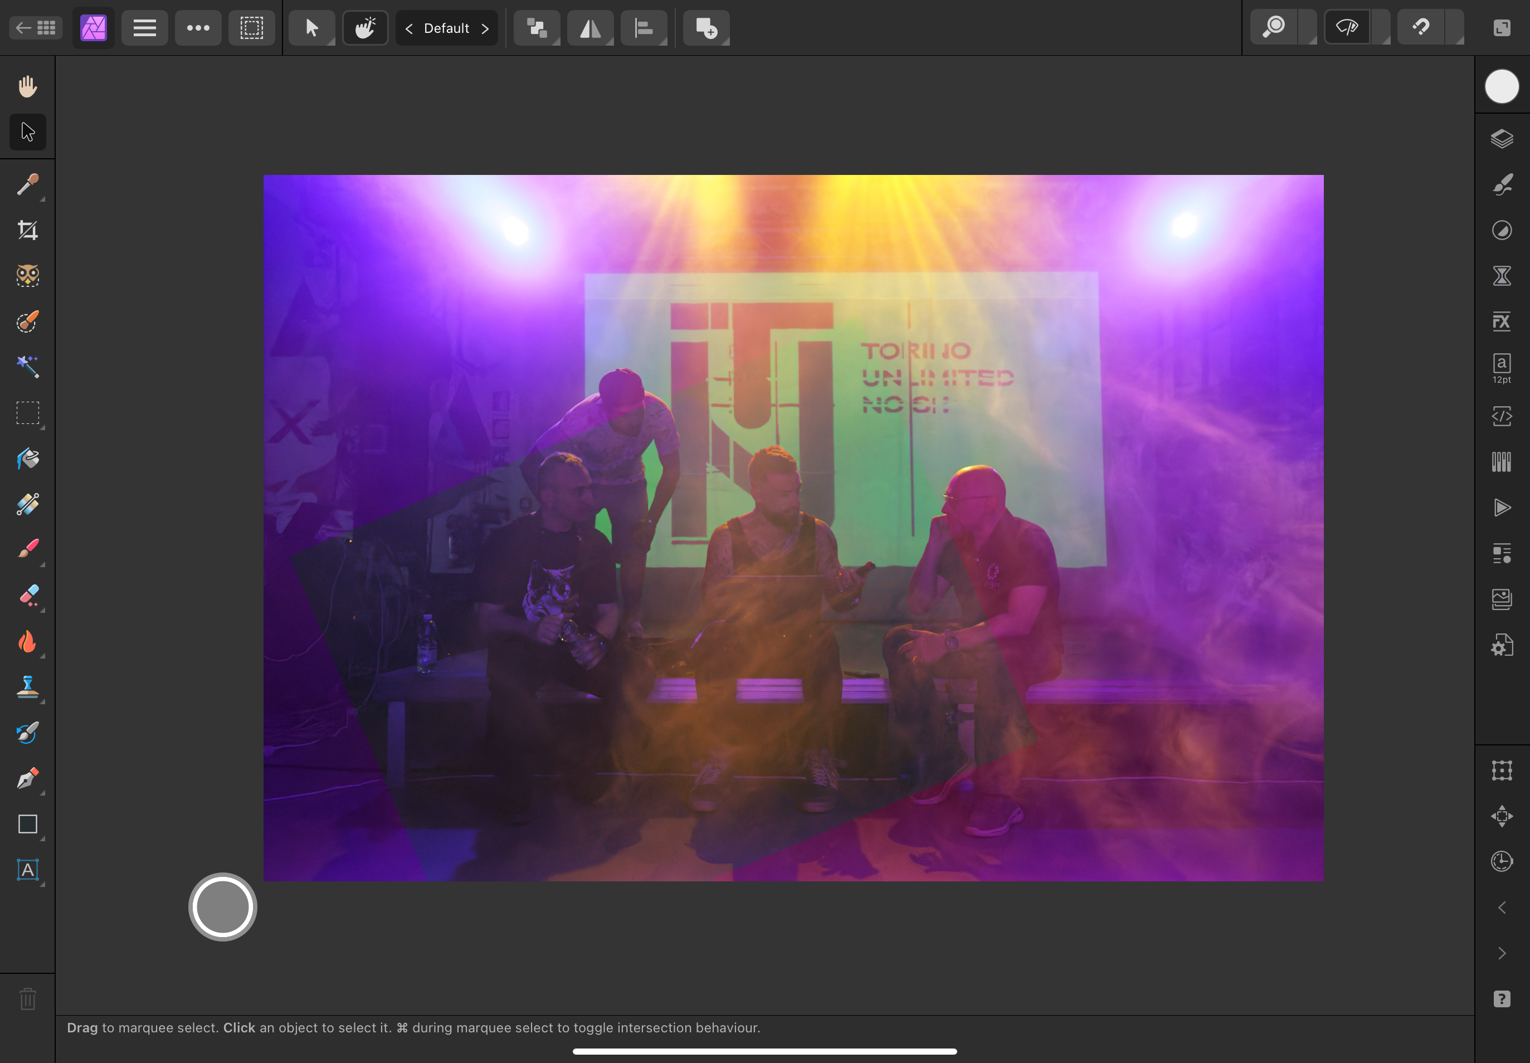
Task: Activate the Crop tool
Action: 27,231
